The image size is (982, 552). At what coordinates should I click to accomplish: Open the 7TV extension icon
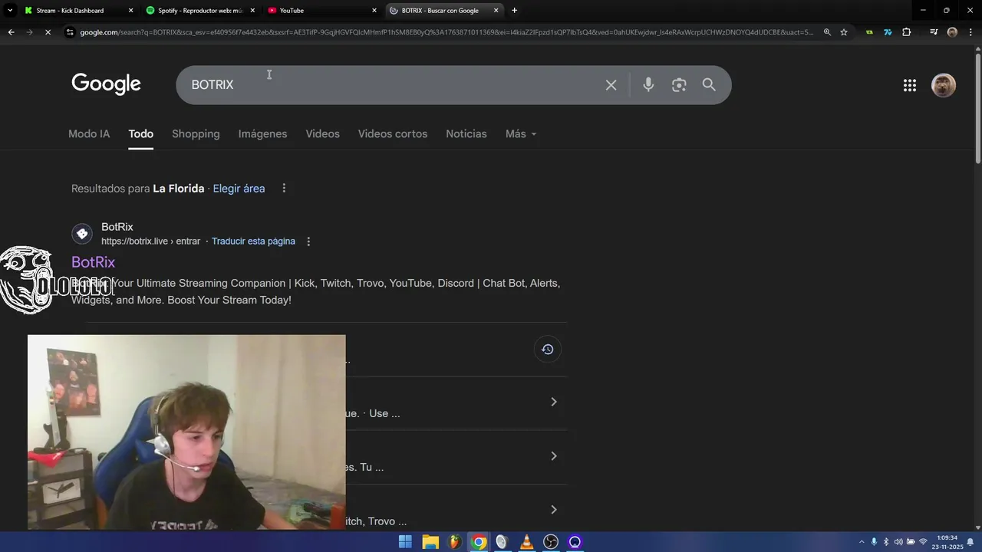coord(888,32)
